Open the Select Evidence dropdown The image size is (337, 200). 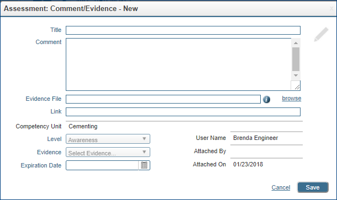click(108, 152)
